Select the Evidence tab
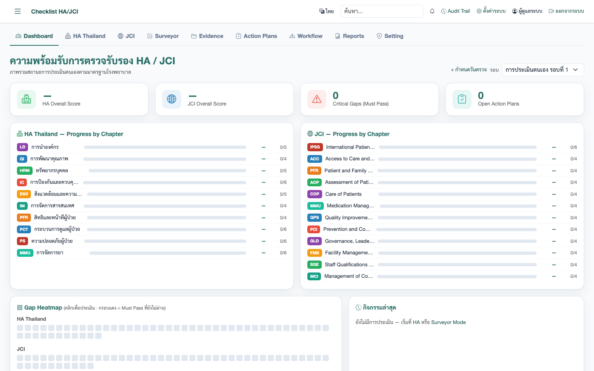This screenshot has height=371, width=594. [207, 36]
